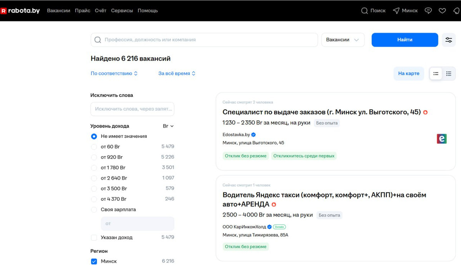Click the Edostavka company logo

(441, 139)
